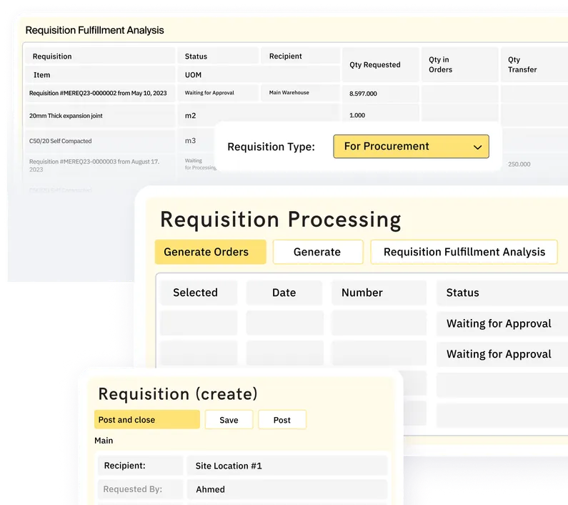Select Requisition #MEREQ23-0000002 row
This screenshot has height=505, width=568.
click(99, 93)
